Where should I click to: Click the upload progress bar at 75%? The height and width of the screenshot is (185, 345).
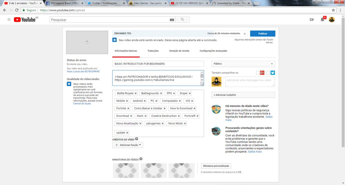180,33
